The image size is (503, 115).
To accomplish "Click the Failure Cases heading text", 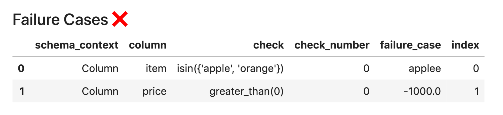I will (60, 20).
